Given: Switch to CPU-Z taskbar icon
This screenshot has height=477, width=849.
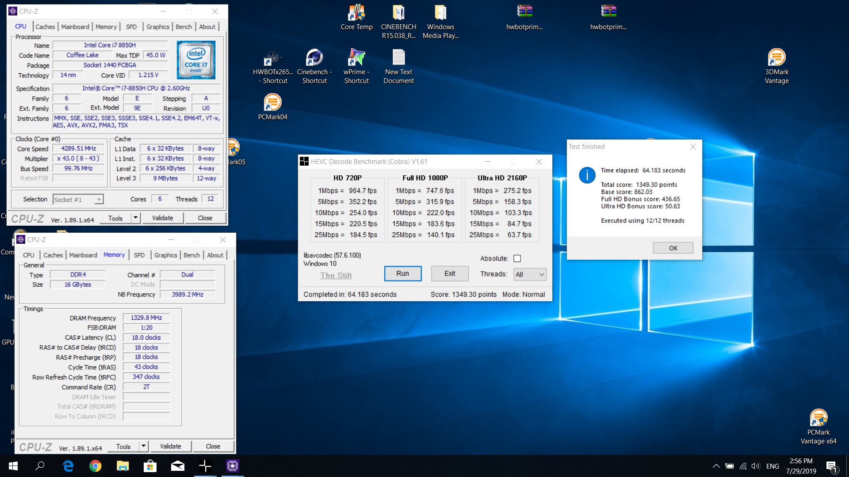Looking at the screenshot, I should click(x=232, y=466).
